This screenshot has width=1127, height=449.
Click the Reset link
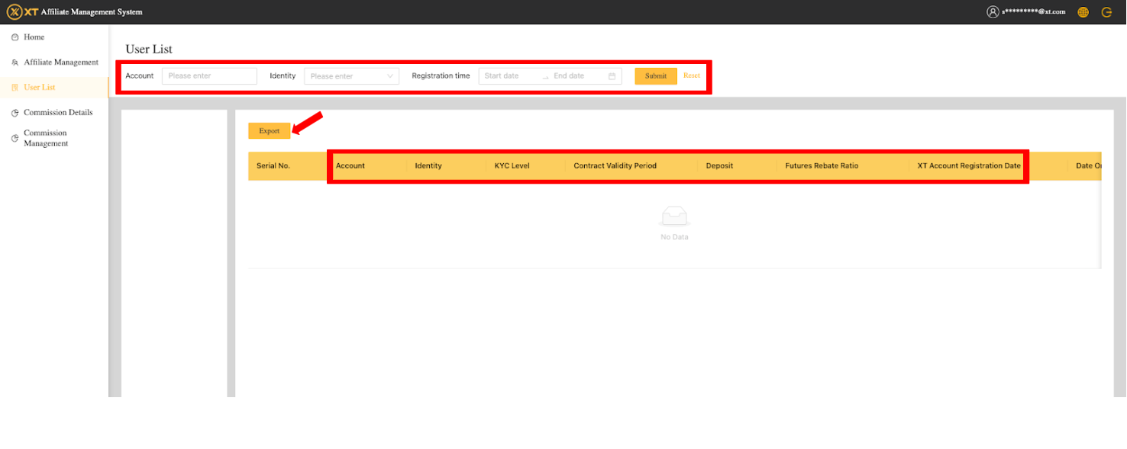pyautogui.click(x=691, y=75)
